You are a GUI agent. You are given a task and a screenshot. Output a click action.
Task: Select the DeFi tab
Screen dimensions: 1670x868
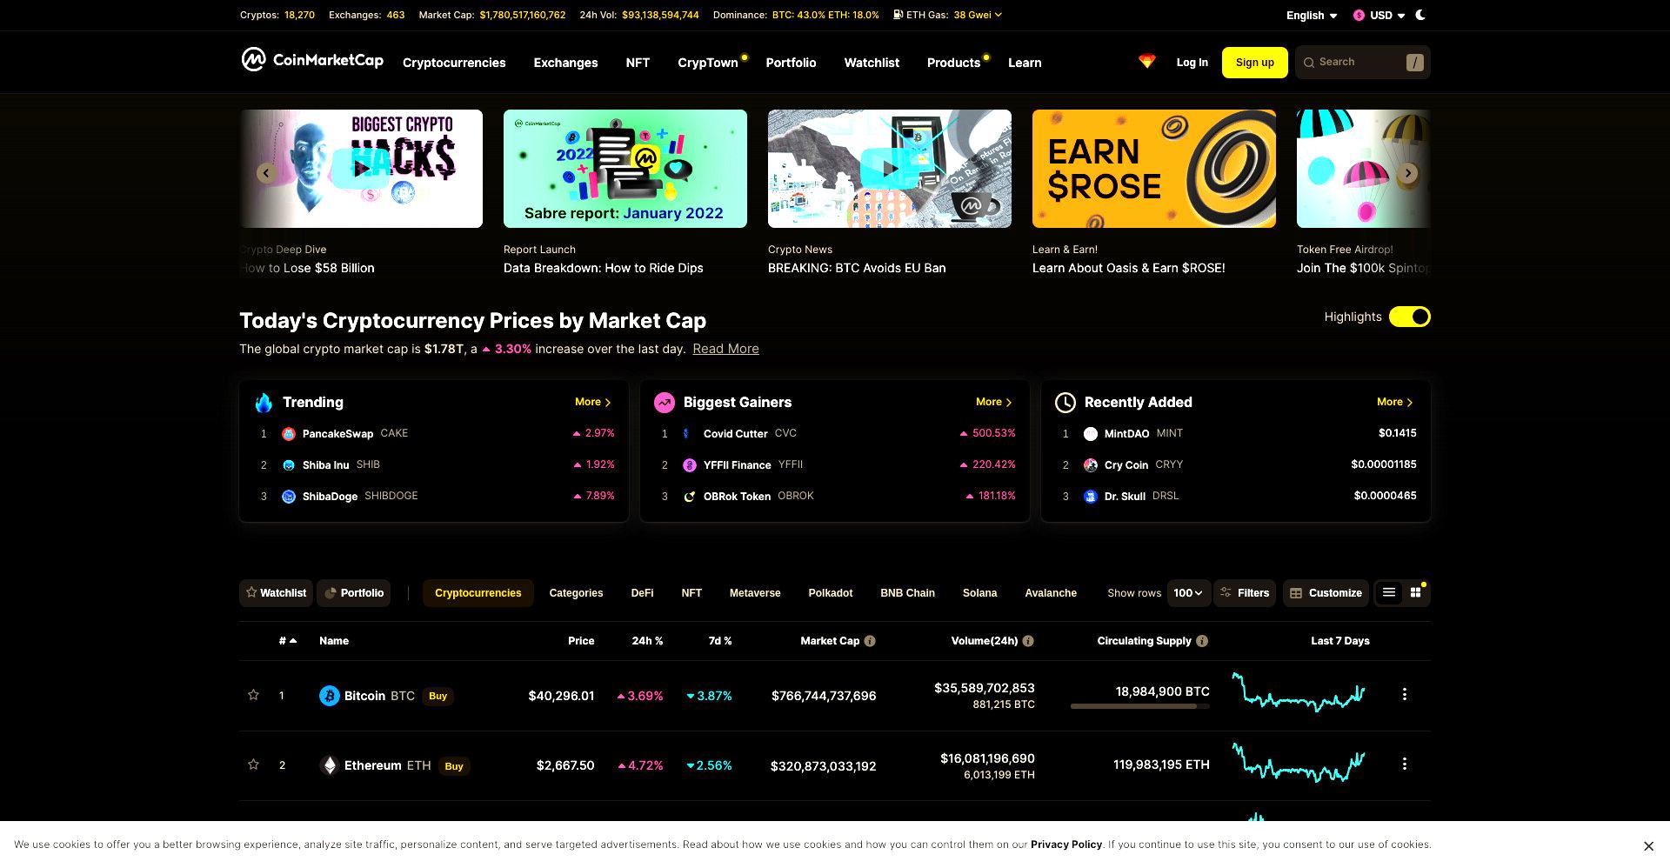point(642,593)
